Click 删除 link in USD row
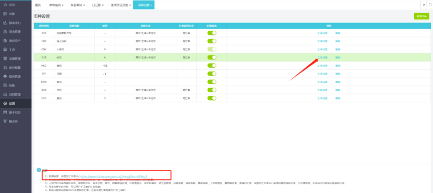 pos(338,98)
